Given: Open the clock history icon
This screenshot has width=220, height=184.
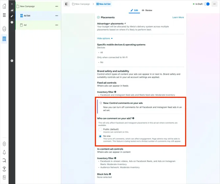Looking at the screenshot, I should [x=12, y=22].
